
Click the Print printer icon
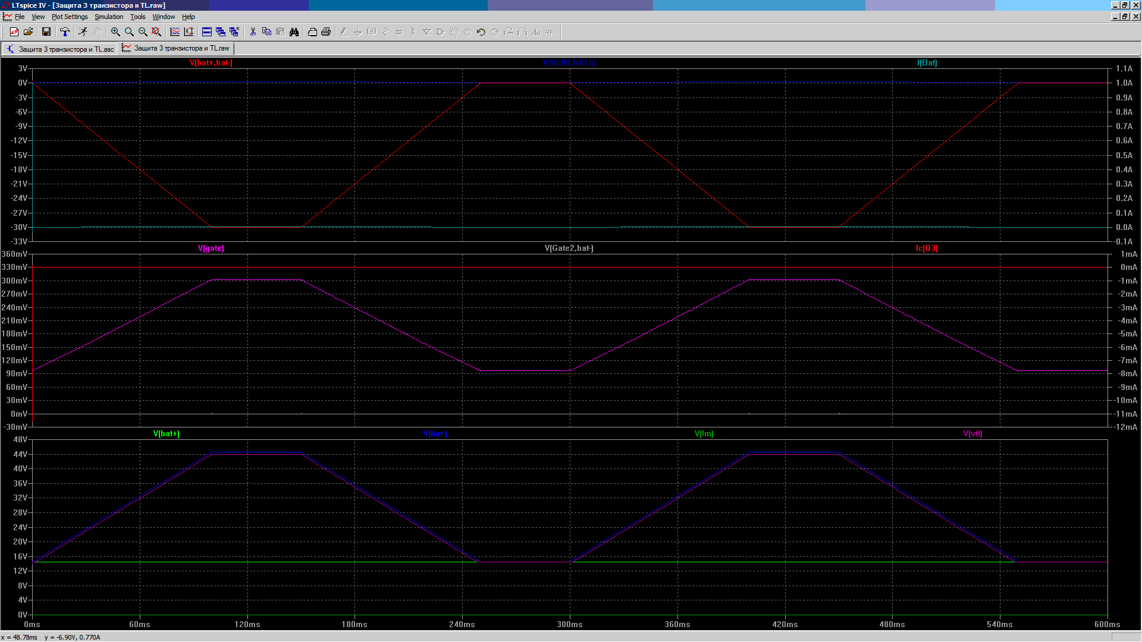coord(326,32)
